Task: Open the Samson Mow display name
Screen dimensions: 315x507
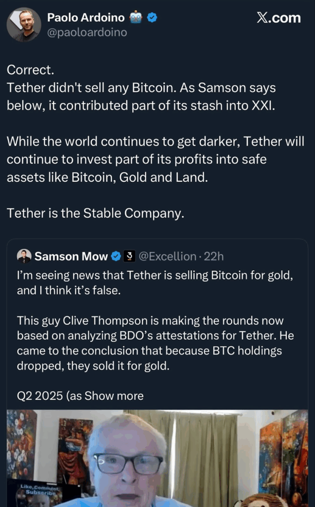Action: click(71, 256)
